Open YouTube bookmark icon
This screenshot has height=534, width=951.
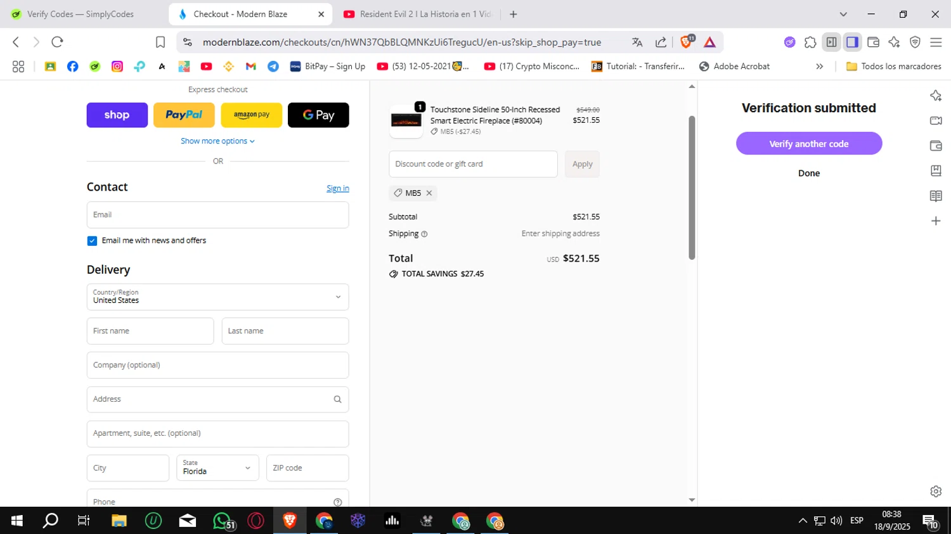(x=206, y=67)
